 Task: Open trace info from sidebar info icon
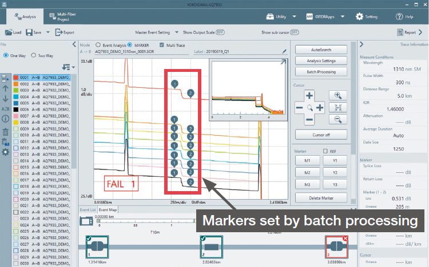(5, 119)
